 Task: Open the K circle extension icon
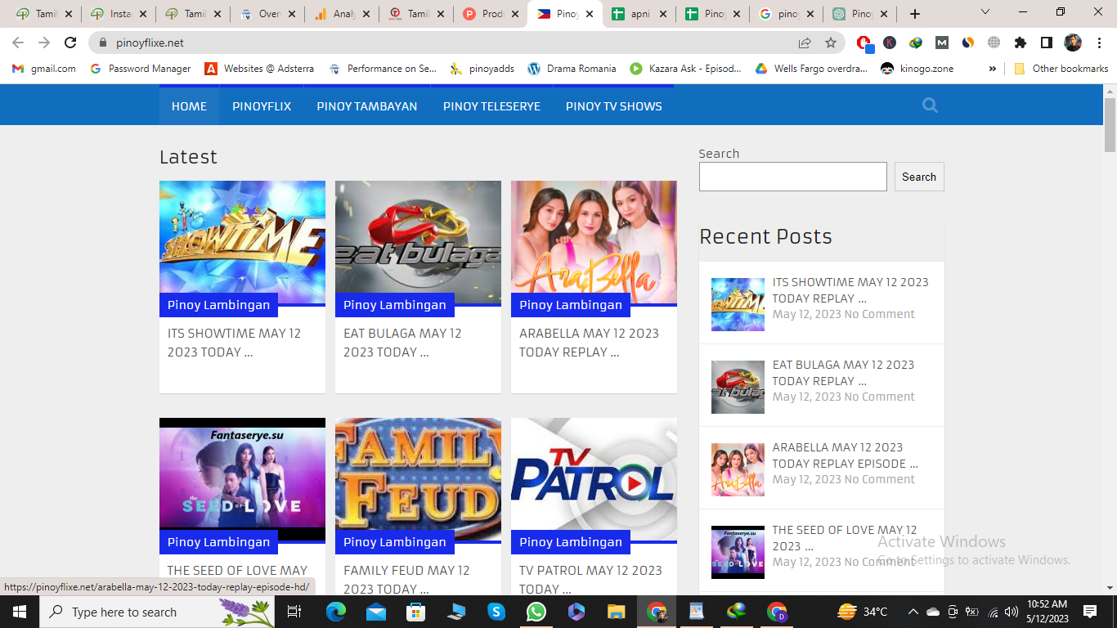coord(890,43)
